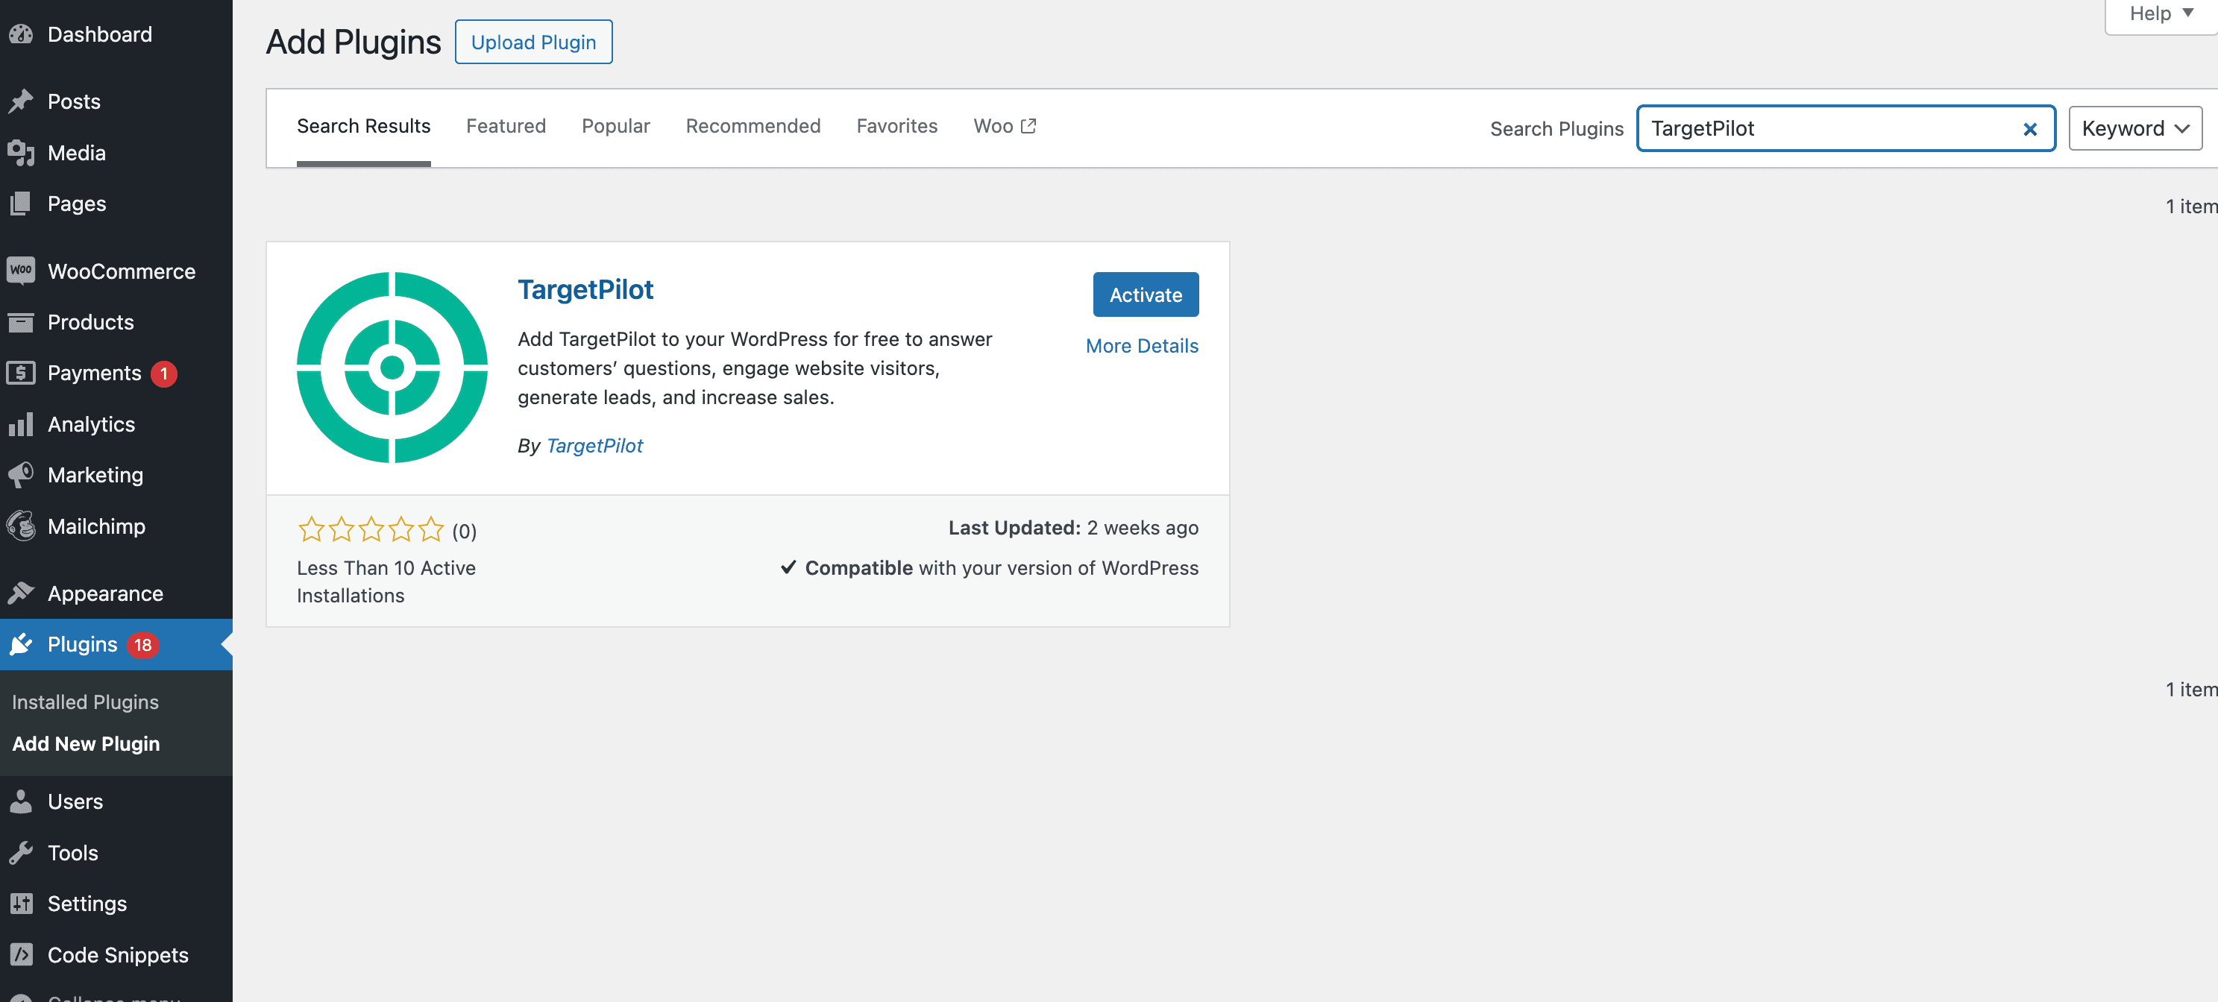The height and width of the screenshot is (1002, 2218).
Task: Click the Media library icon
Action: coord(21,154)
